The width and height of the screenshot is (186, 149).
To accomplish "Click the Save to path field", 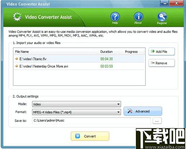I will click(x=91, y=121).
